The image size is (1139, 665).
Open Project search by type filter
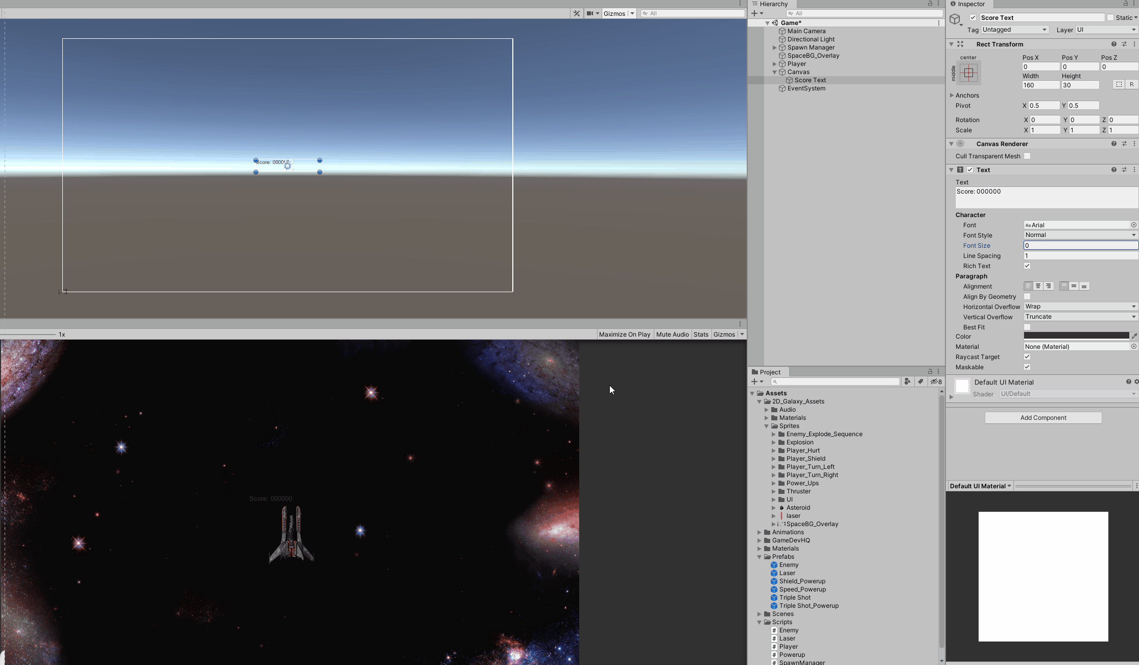tap(907, 382)
